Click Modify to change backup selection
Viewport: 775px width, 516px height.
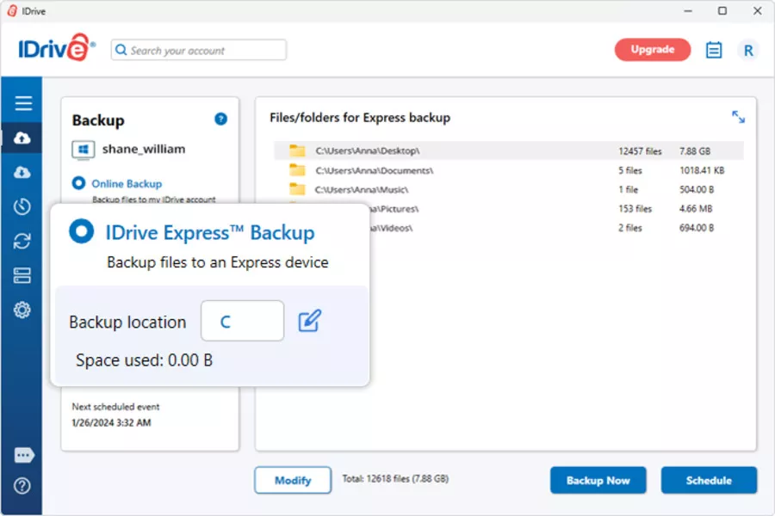292,480
